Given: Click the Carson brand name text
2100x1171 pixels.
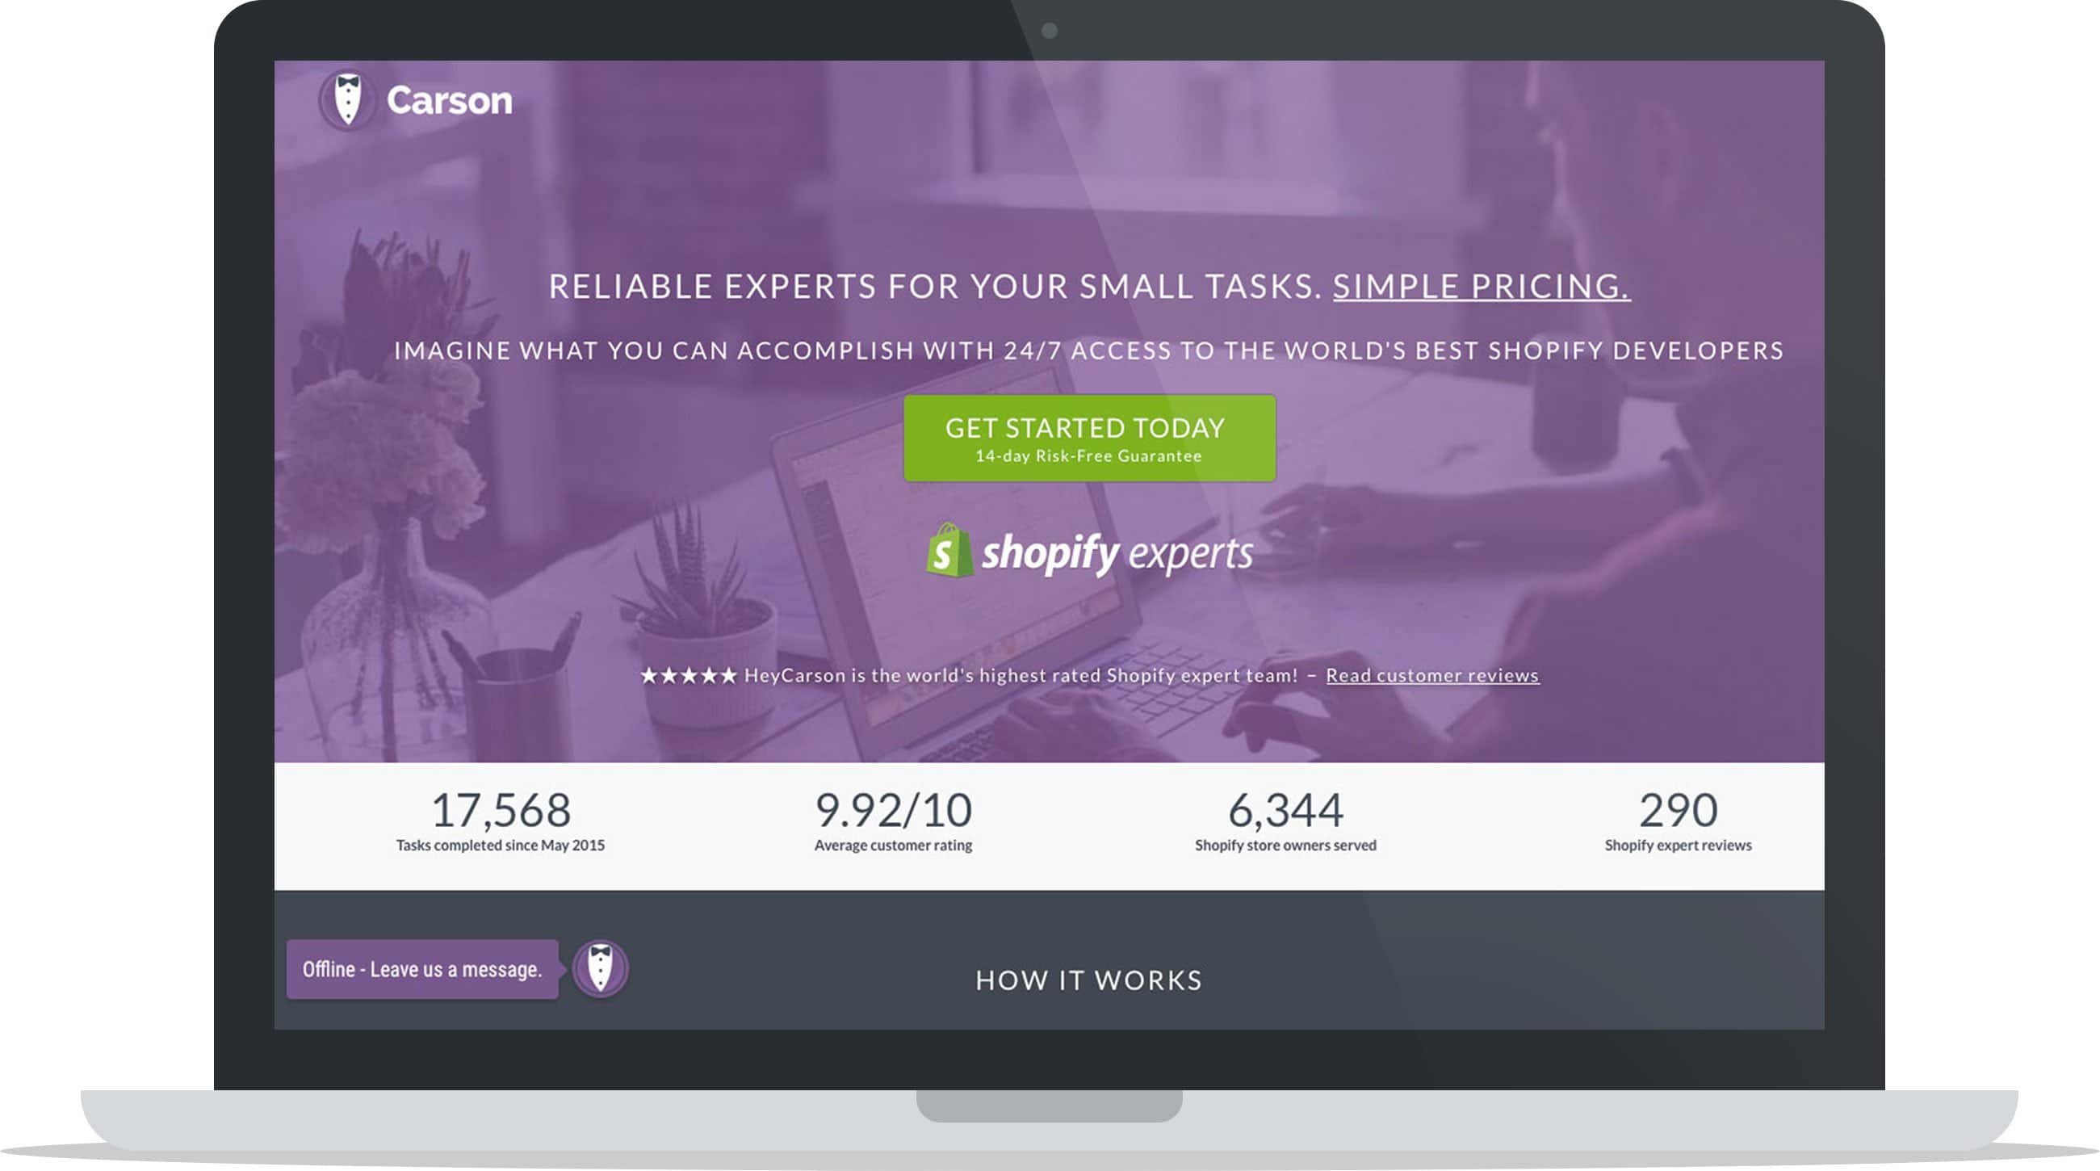Looking at the screenshot, I should 449,100.
